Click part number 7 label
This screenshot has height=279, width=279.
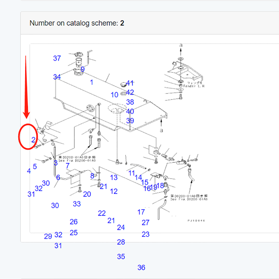(x=68, y=166)
